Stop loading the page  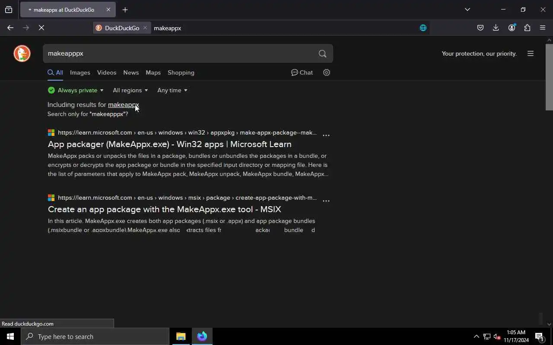click(x=41, y=28)
